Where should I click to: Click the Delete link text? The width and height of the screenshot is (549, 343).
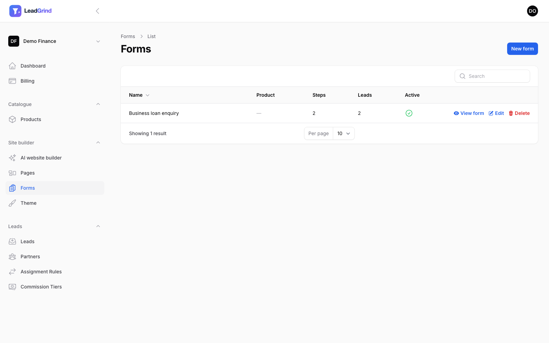coord(522,113)
